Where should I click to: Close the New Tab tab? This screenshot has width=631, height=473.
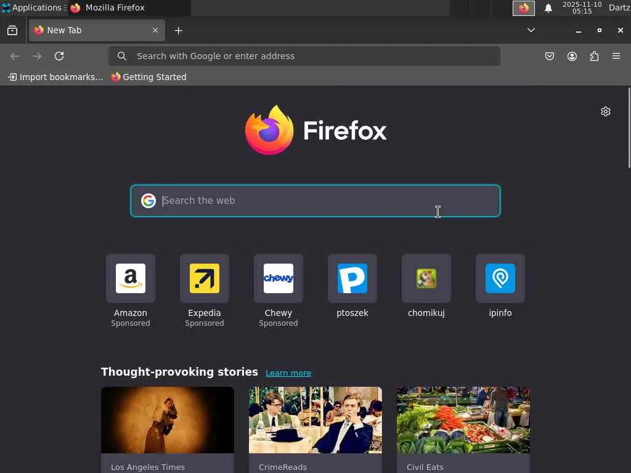[155, 30]
